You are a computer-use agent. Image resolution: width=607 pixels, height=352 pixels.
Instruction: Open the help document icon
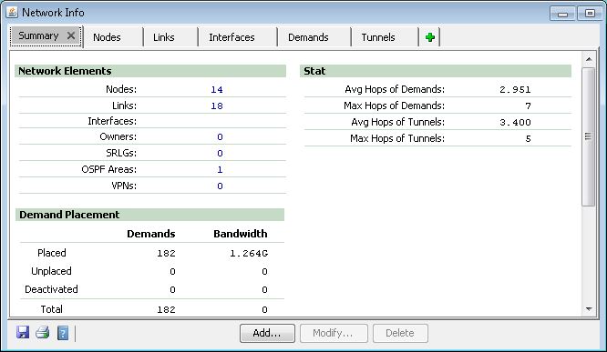(x=63, y=333)
